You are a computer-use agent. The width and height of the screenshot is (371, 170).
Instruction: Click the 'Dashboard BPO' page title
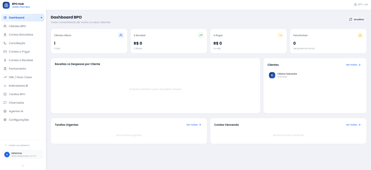(x=66, y=17)
